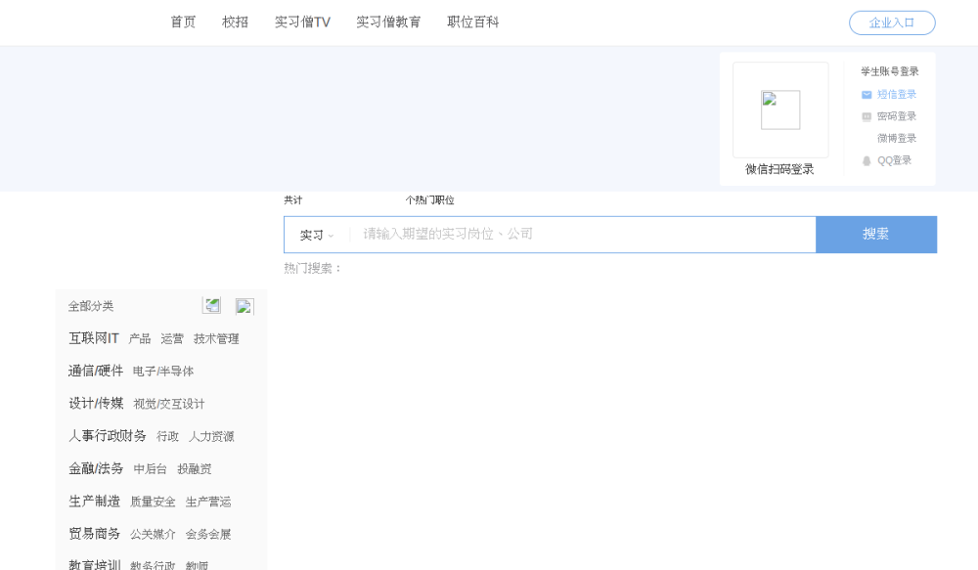Select the 中后台 subcategory

click(151, 468)
